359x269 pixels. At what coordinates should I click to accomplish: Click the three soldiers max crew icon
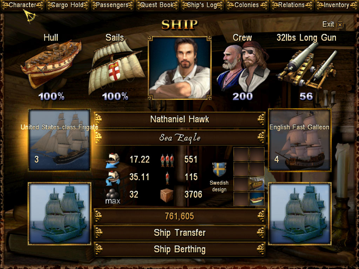167,160
